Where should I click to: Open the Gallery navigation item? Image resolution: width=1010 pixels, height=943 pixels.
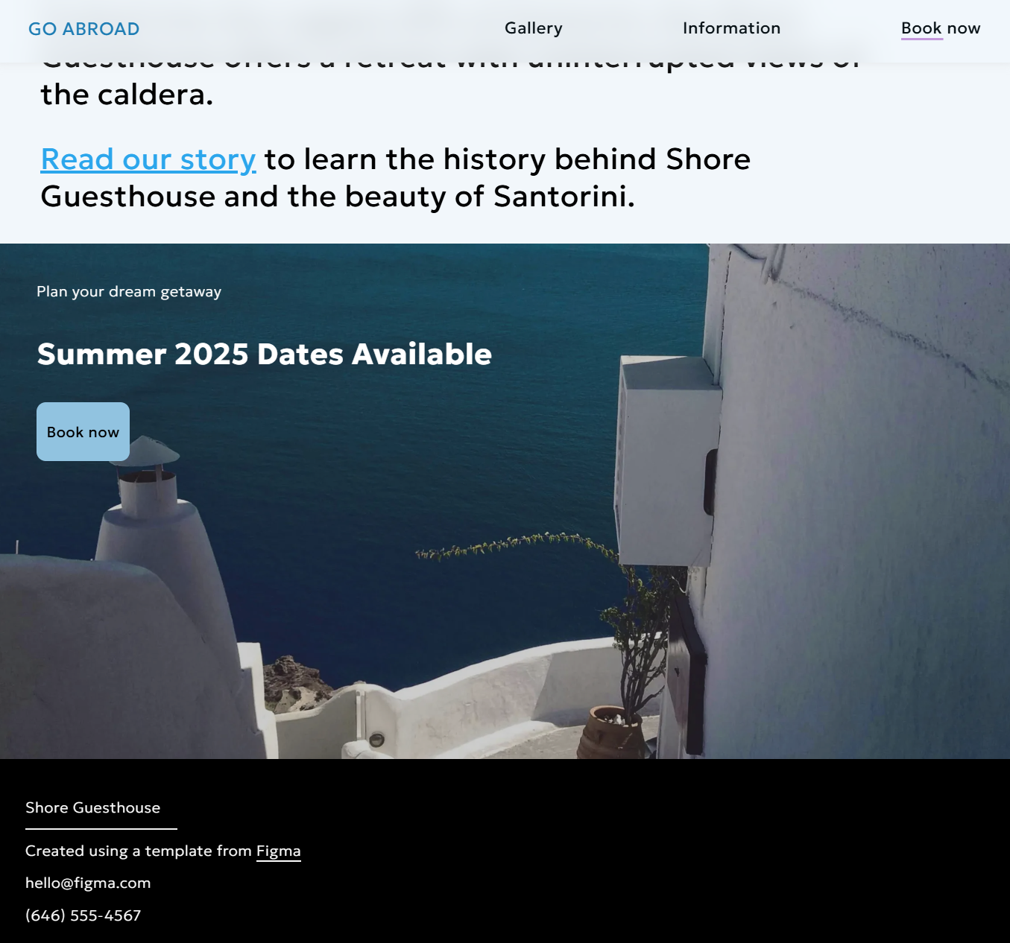pos(533,28)
